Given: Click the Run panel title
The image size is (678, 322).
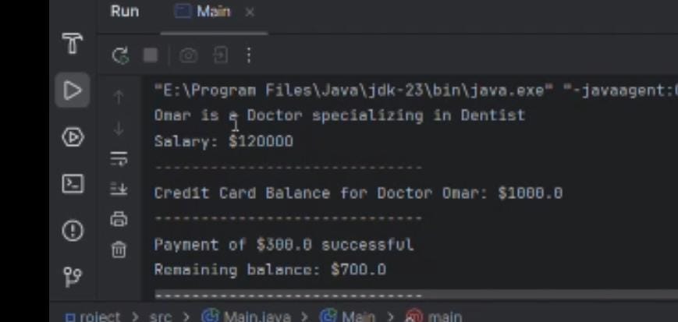Looking at the screenshot, I should point(125,11).
